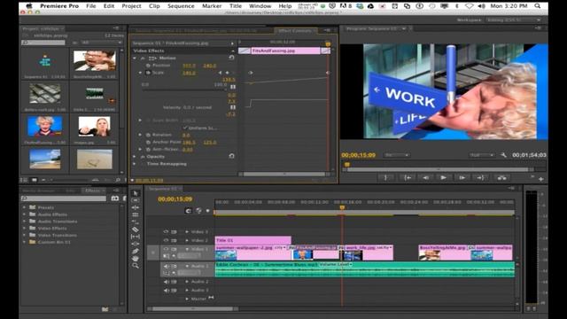
Task: Toggle Rotation stopwatch animation
Action: (x=148, y=135)
